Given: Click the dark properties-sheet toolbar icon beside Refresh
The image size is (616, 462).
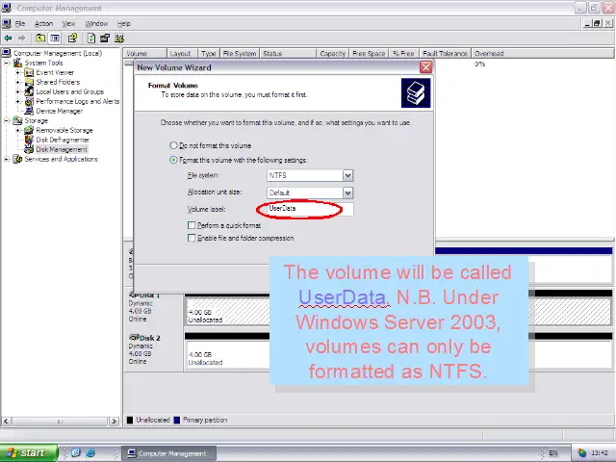Looking at the screenshot, I should (105, 38).
